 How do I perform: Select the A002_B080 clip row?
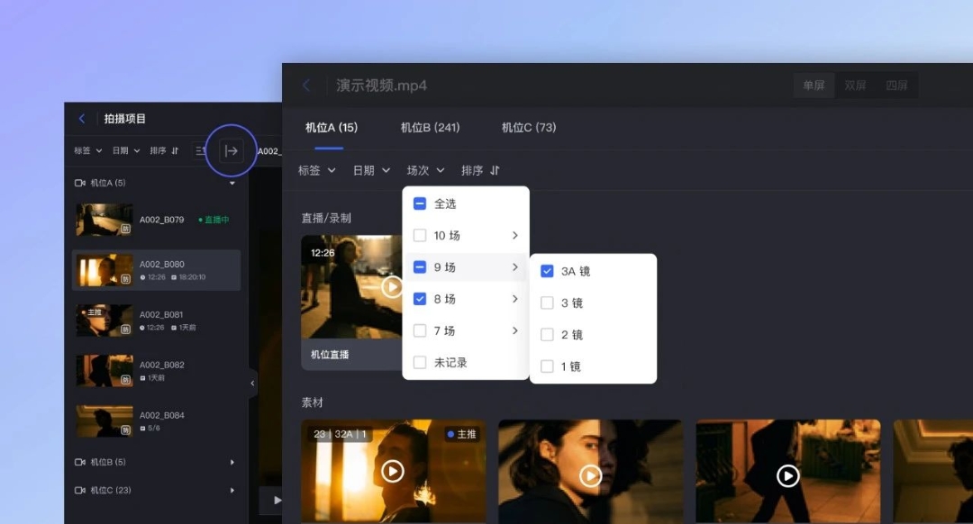coord(157,270)
